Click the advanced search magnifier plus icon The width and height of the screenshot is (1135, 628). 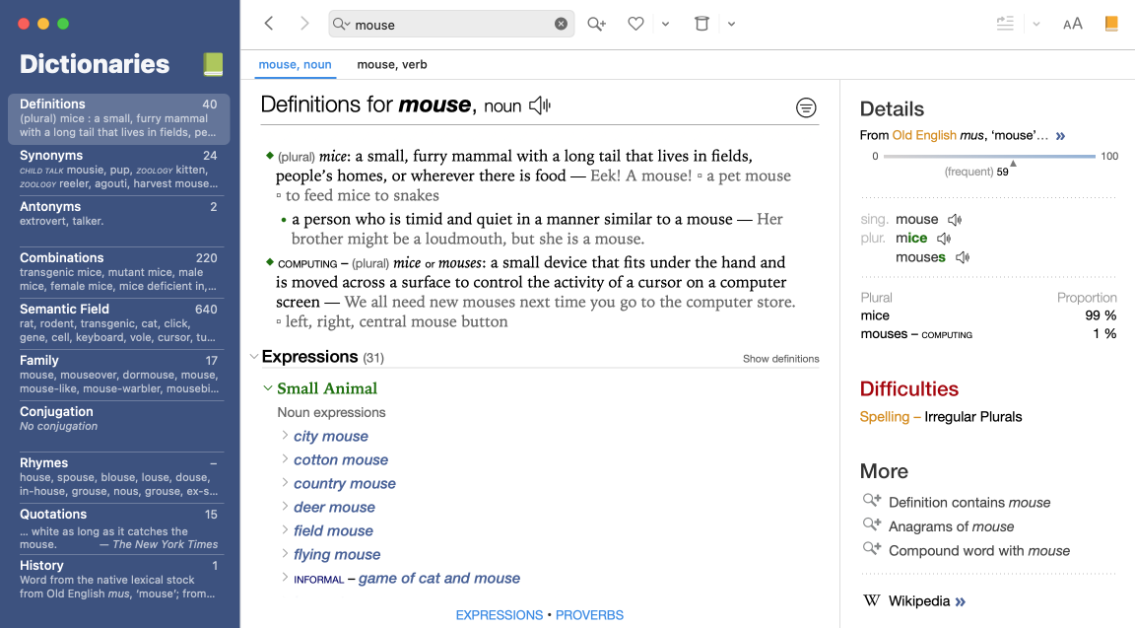(x=596, y=24)
